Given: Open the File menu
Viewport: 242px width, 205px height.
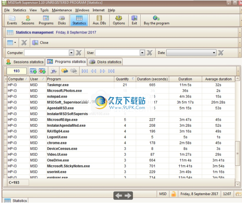Looking at the screenshot, I should pyautogui.click(x=7, y=10).
